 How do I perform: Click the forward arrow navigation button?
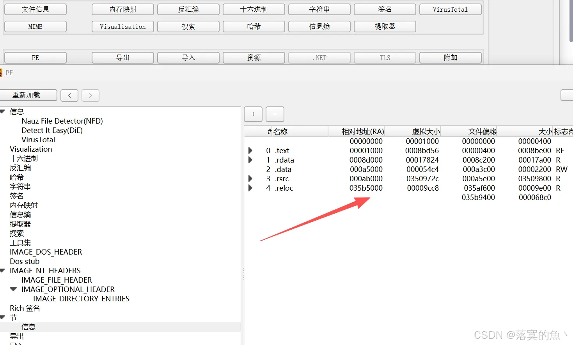[90, 95]
